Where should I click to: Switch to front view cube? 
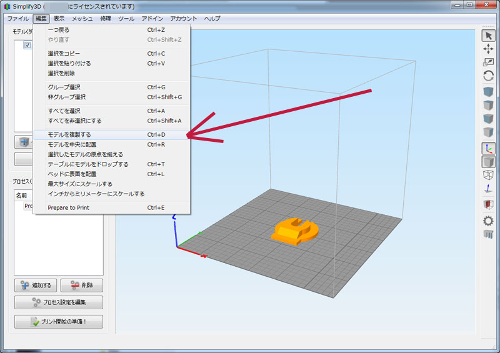[x=488, y=119]
